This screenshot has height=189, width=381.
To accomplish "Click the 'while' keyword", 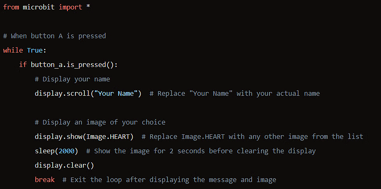I will click(13, 50).
